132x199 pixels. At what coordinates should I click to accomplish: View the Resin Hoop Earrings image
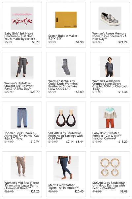click(66, 117)
